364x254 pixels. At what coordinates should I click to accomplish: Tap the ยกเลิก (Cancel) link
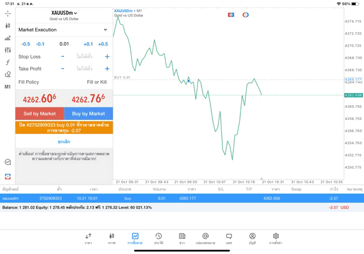(x=64, y=141)
